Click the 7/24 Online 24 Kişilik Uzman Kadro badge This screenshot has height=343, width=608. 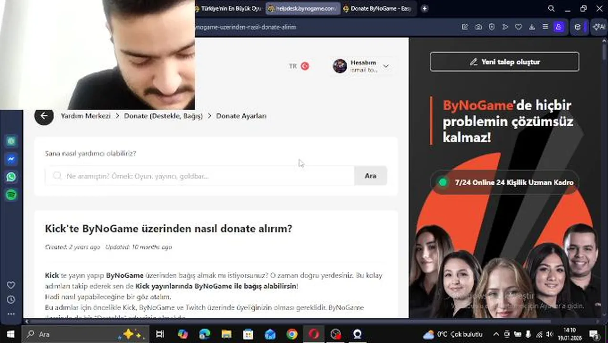(505, 182)
